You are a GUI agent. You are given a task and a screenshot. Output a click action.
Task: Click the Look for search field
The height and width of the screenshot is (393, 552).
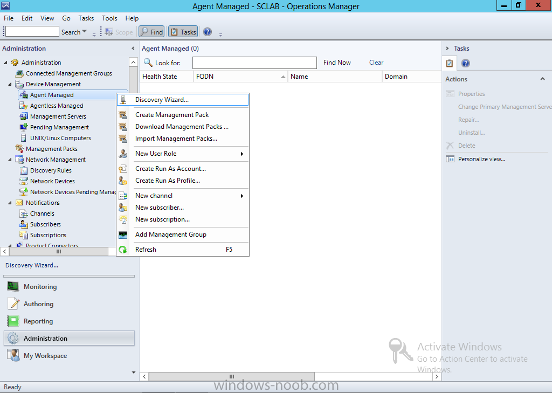pos(254,63)
